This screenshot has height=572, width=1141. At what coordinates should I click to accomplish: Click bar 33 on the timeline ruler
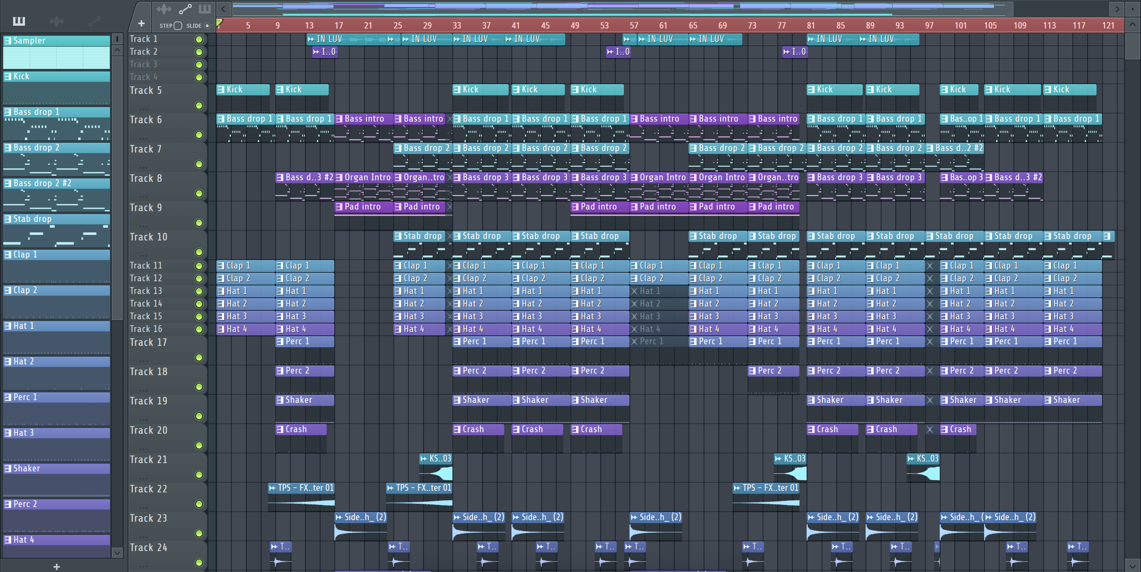click(457, 26)
